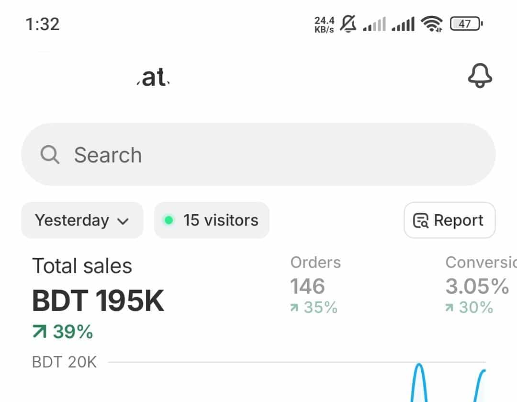View the 15 visitors live pill
Image resolution: width=517 pixels, height=402 pixels.
pyautogui.click(x=212, y=220)
